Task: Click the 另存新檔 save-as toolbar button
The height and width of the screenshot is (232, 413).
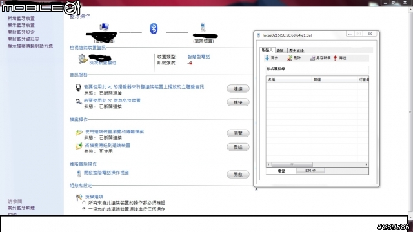Action: tap(320, 58)
